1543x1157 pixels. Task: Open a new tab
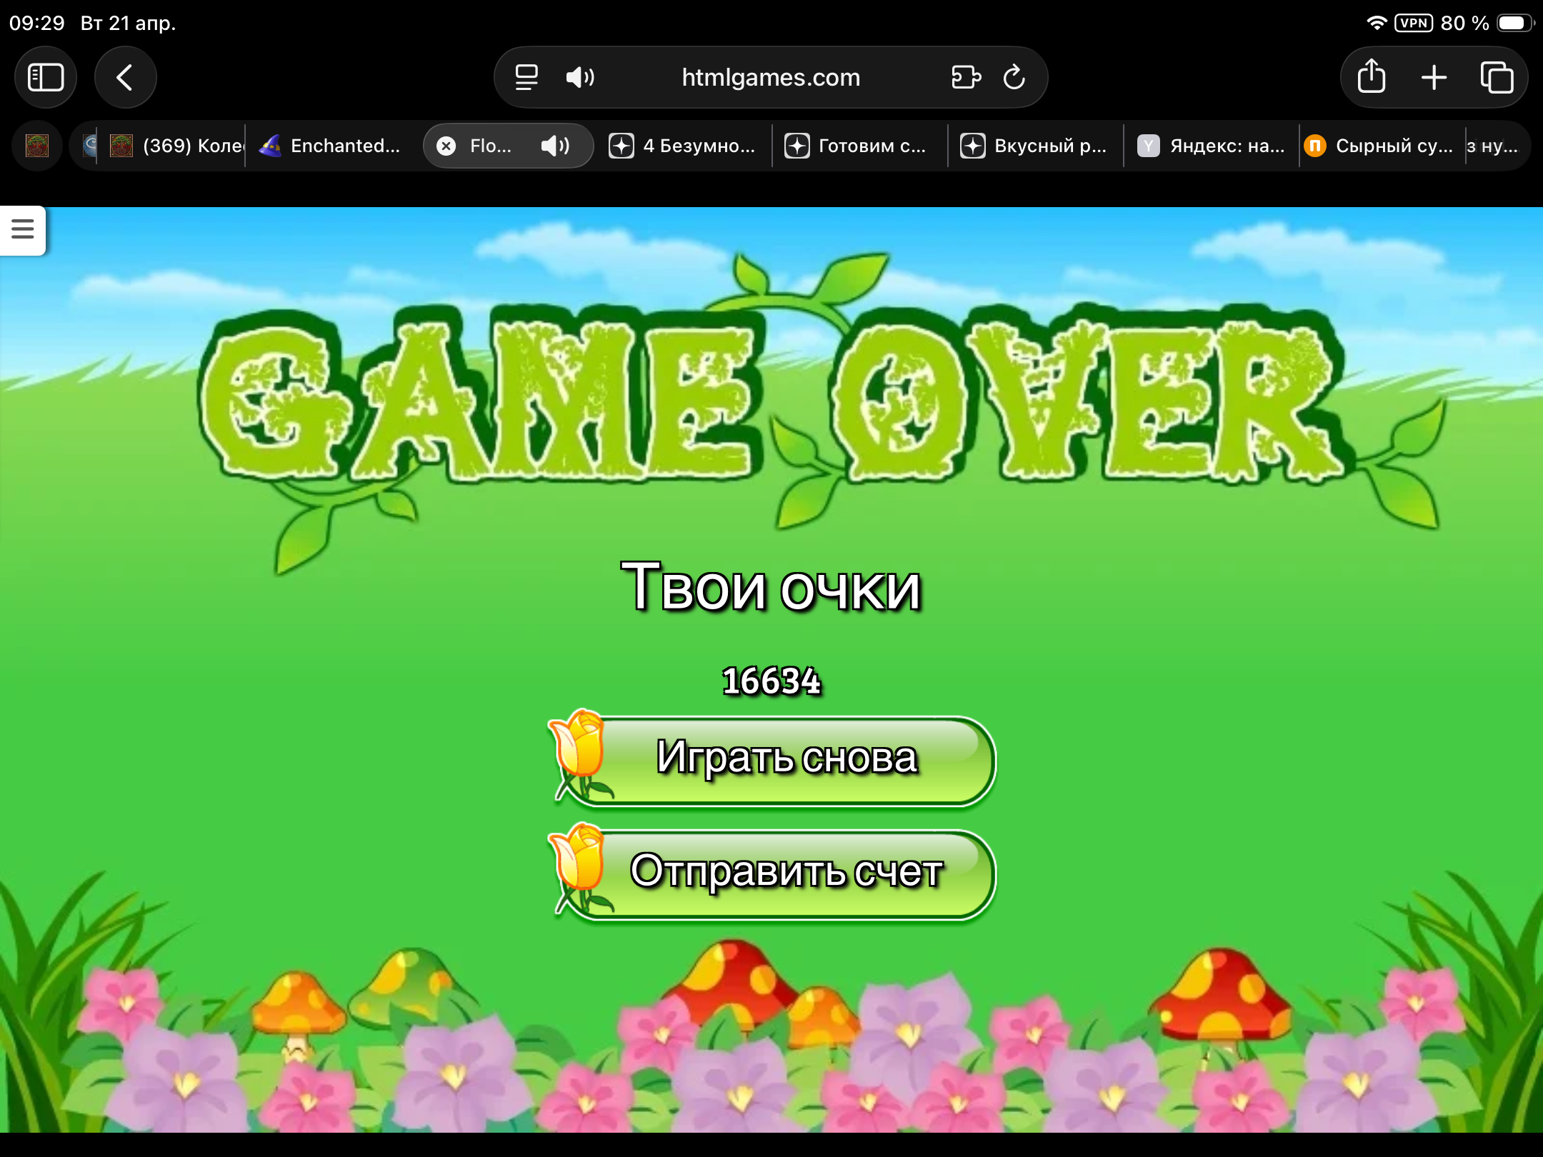(x=1434, y=77)
